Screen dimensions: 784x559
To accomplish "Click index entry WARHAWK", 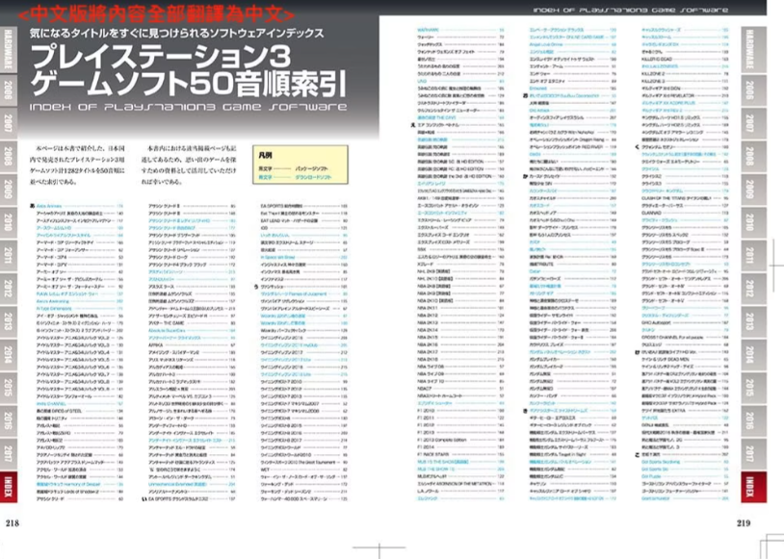I will click(x=428, y=30).
